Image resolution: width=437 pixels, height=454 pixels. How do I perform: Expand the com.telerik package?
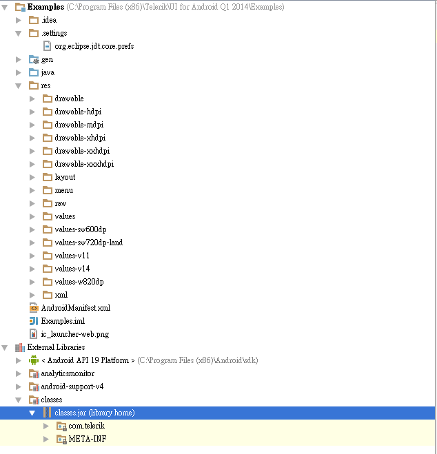point(46,426)
